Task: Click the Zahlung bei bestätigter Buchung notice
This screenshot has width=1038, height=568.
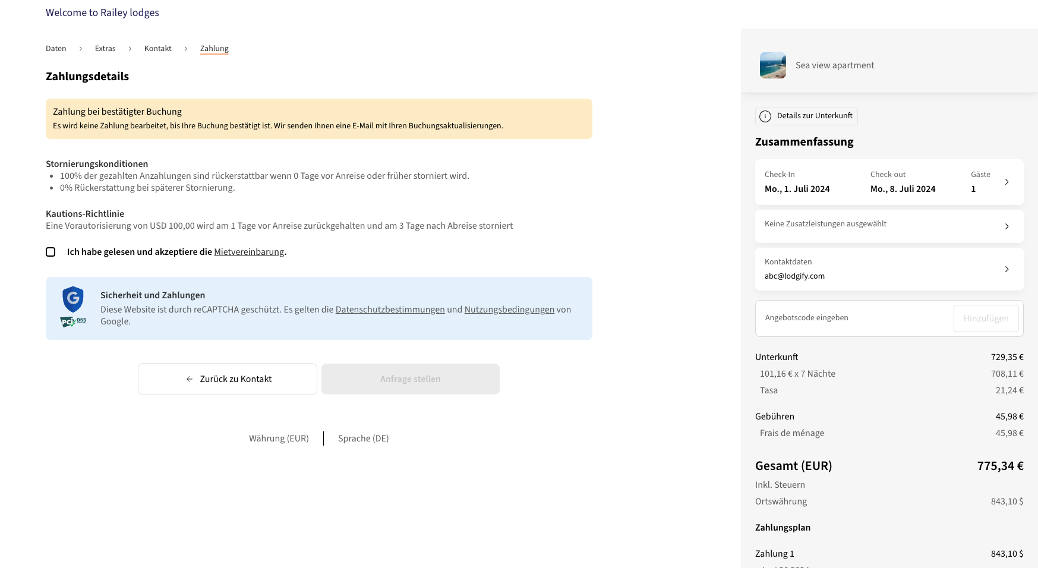Action: 319,119
